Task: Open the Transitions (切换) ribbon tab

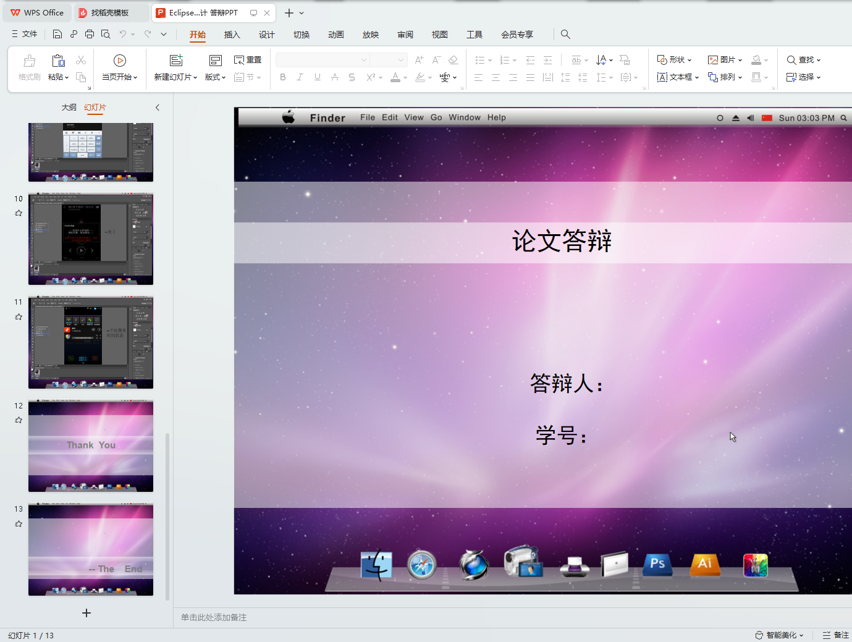Action: pyautogui.click(x=302, y=35)
